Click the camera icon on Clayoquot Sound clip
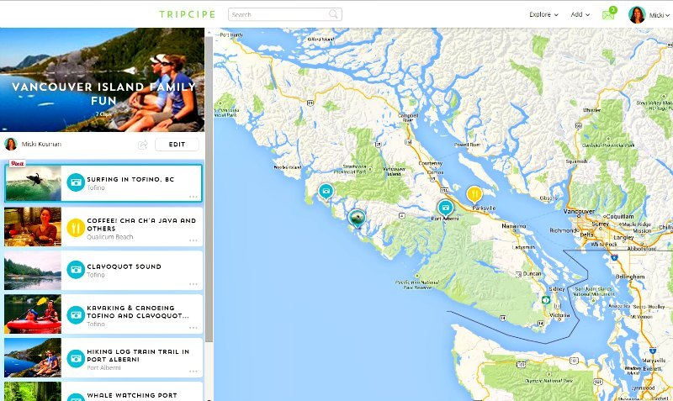 [x=76, y=271]
